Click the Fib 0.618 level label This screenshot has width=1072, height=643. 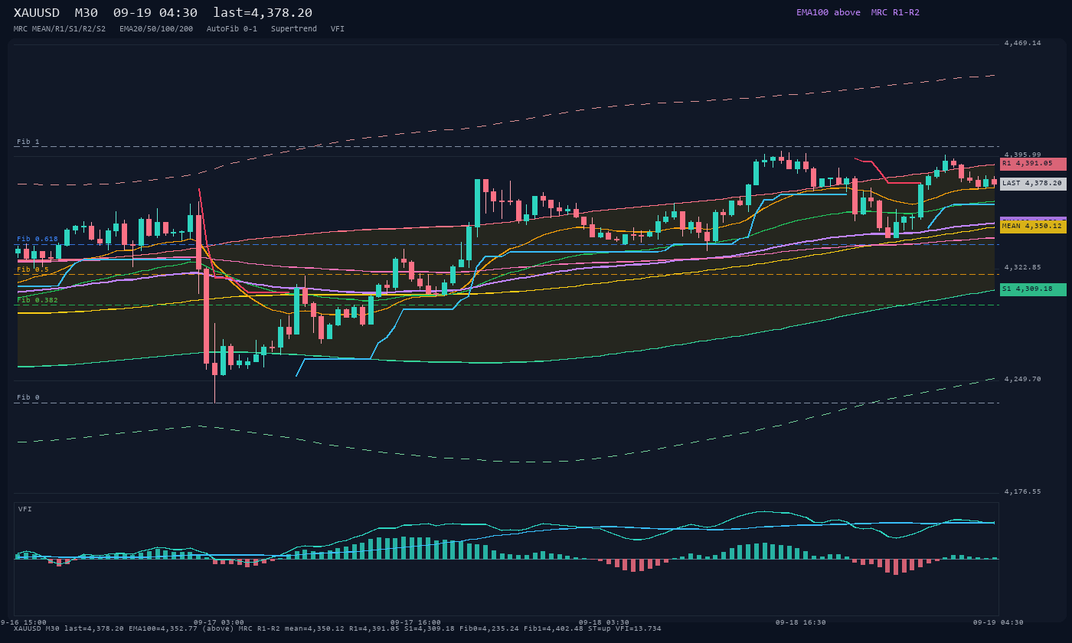(38, 239)
